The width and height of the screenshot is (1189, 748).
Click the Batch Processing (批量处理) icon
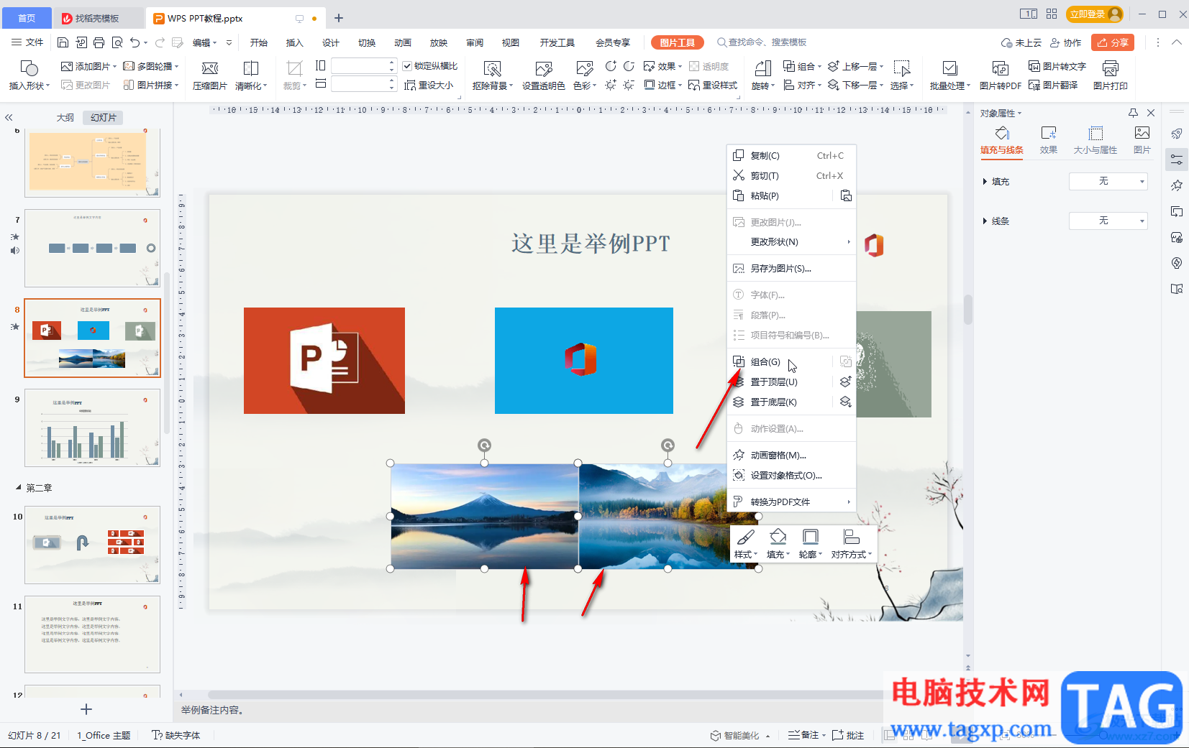[x=950, y=68]
